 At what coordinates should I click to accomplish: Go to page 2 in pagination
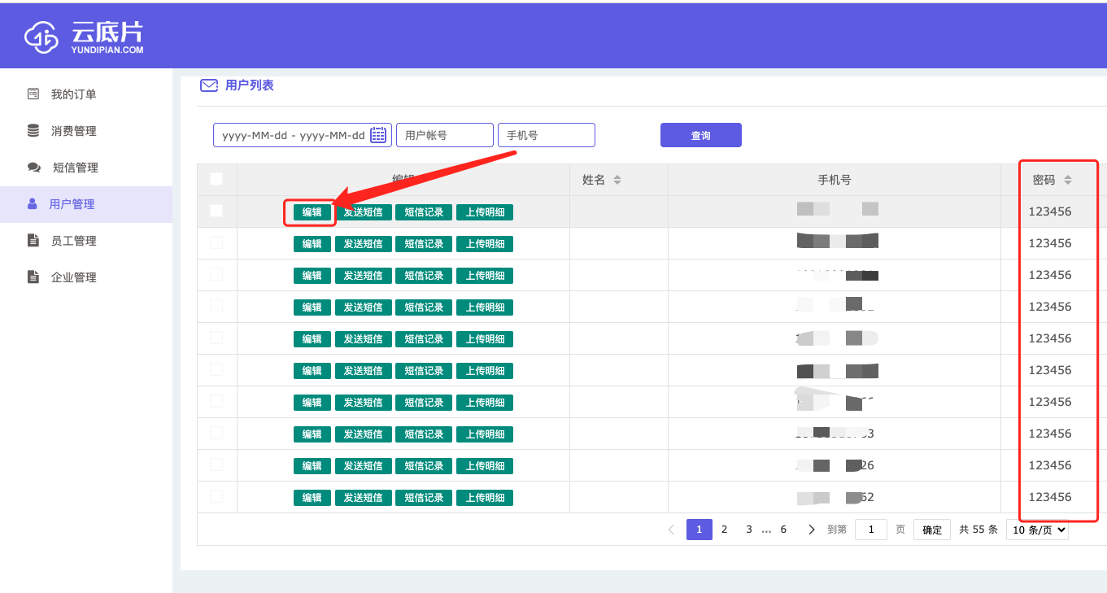pos(724,530)
